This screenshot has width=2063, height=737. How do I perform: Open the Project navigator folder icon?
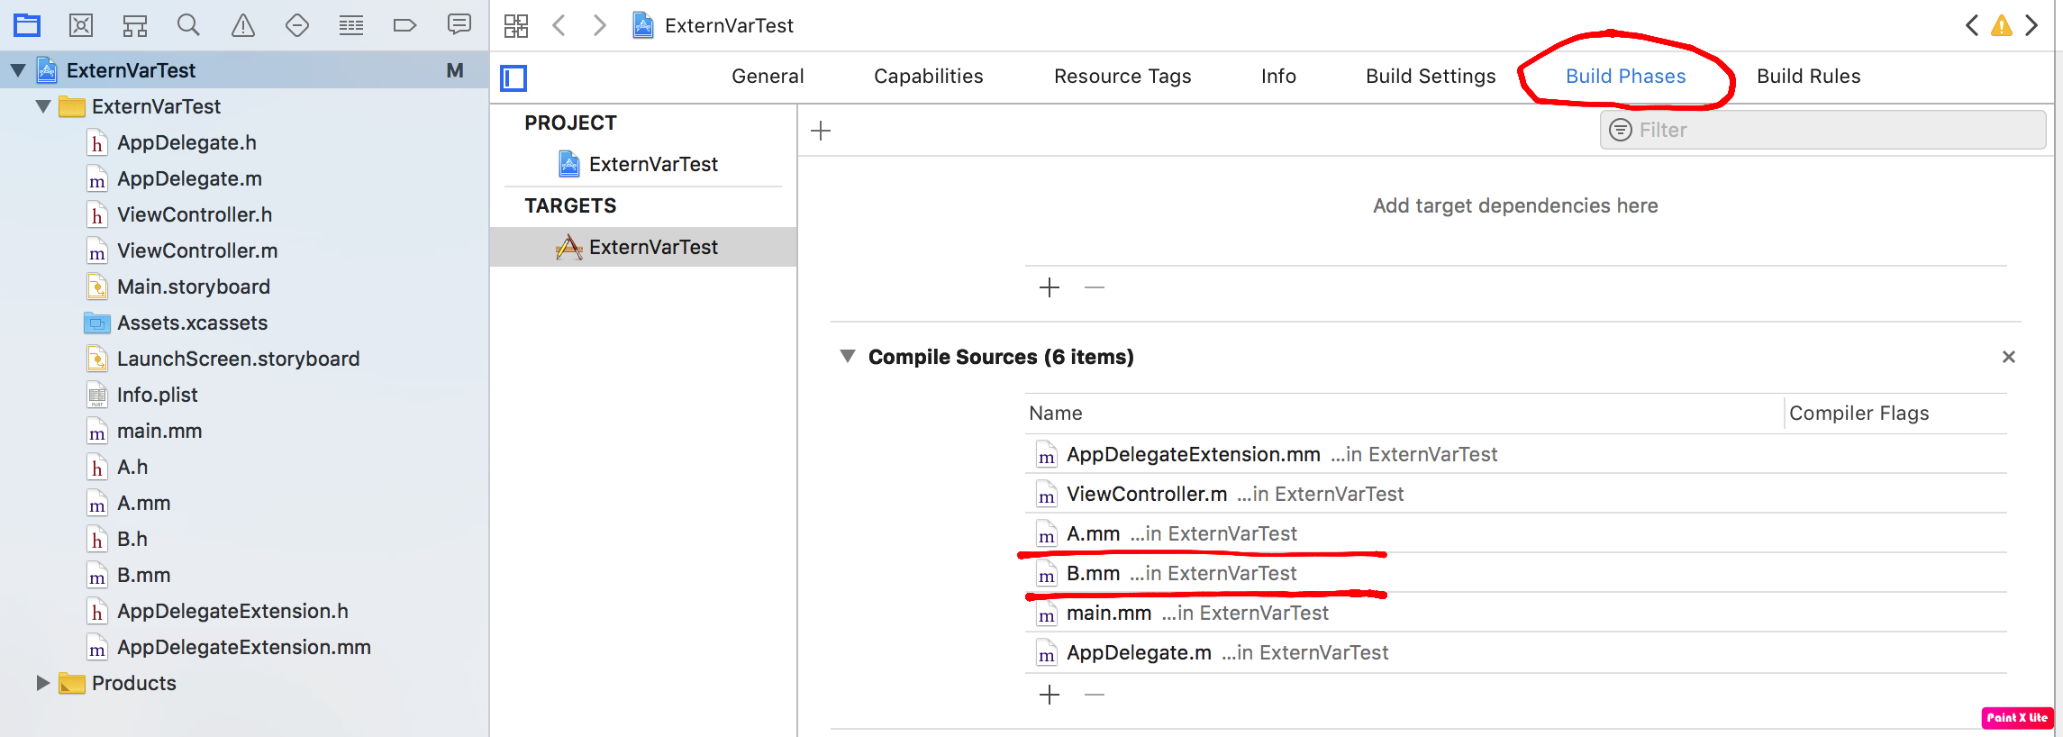pos(27,25)
